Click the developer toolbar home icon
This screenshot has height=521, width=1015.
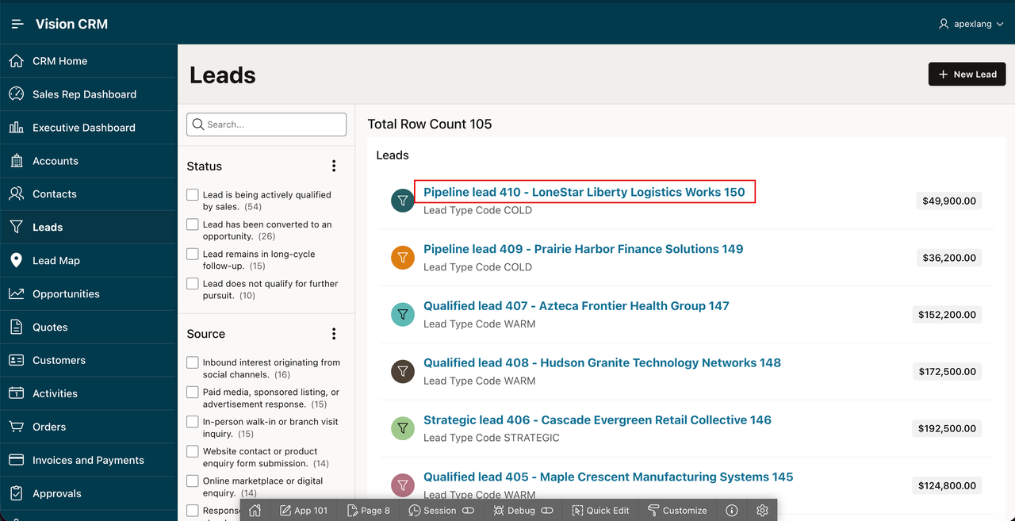pos(255,511)
